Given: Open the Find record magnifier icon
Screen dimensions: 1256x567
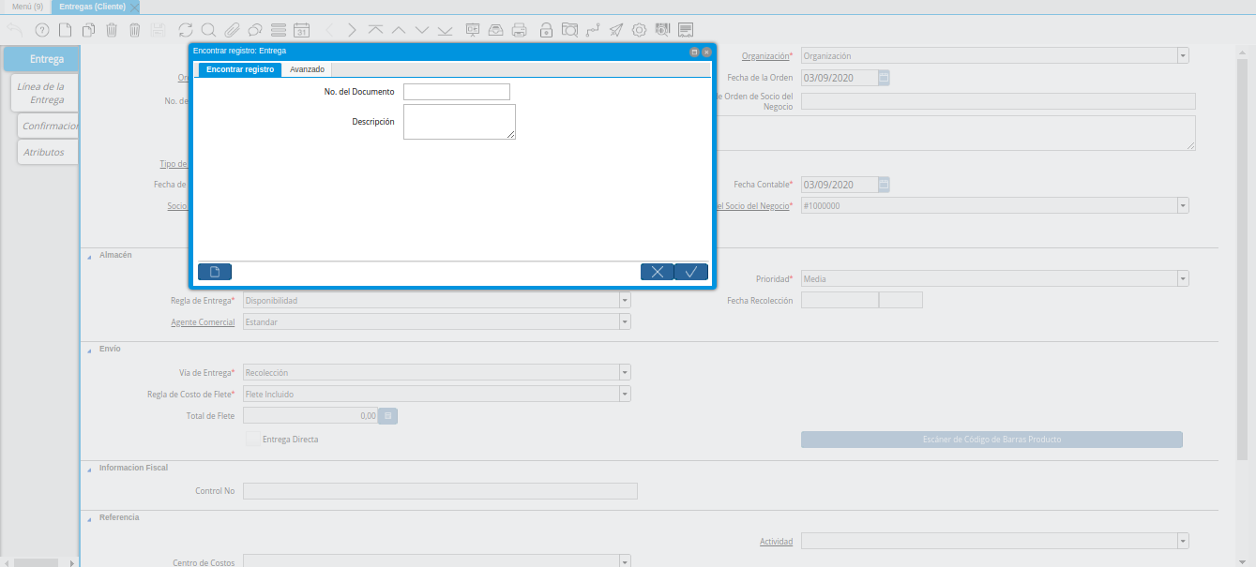Looking at the screenshot, I should coord(208,30).
